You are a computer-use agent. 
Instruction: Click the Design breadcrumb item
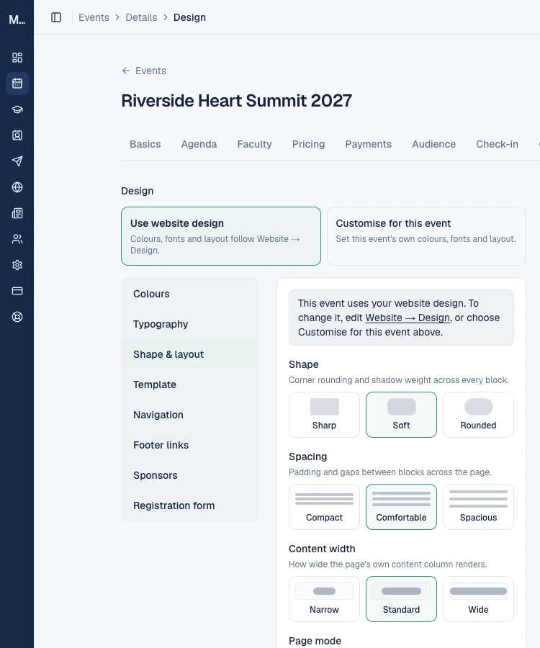(x=189, y=17)
